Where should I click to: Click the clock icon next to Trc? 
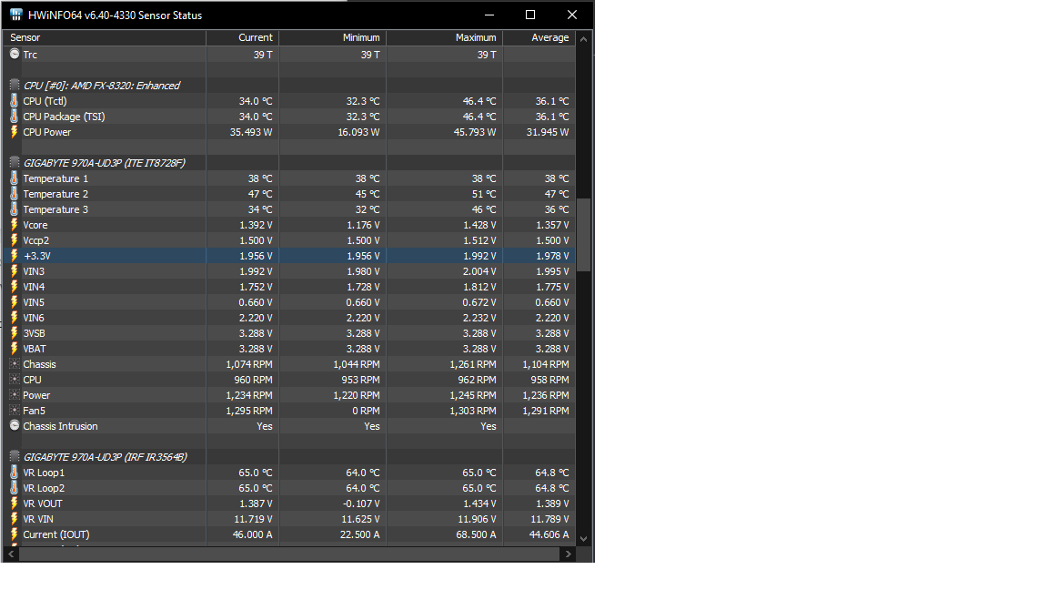[x=15, y=55]
